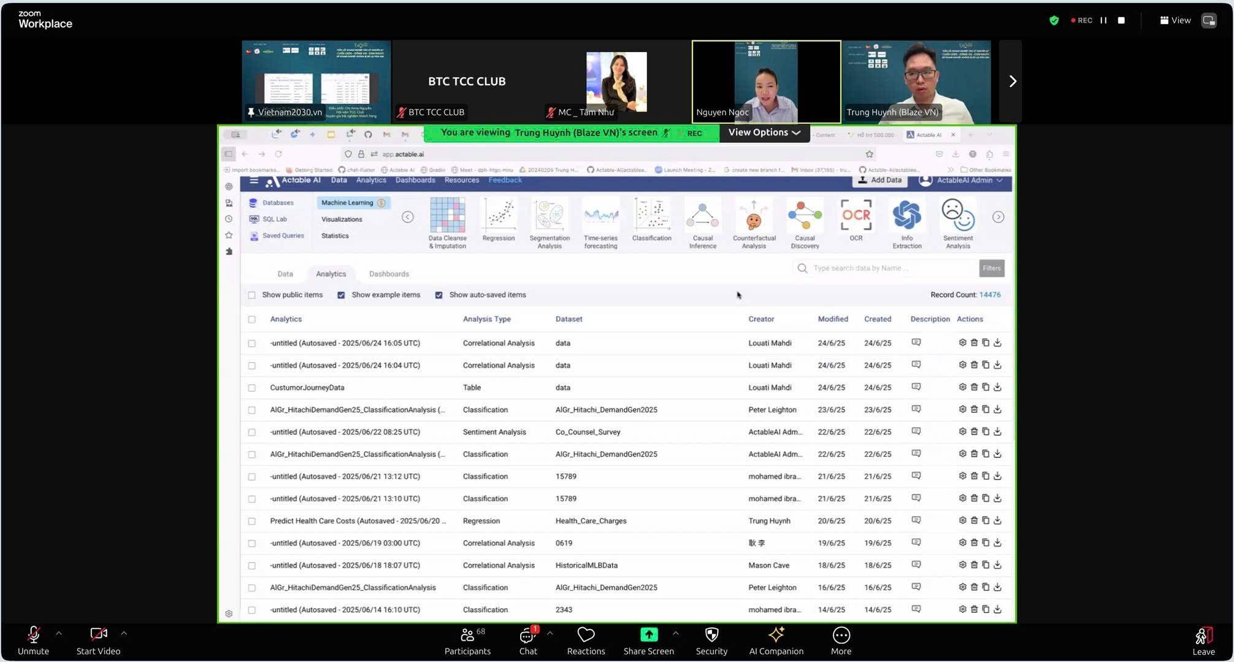Open Participants list
Screen dimensions: 1234x662
coord(467,636)
